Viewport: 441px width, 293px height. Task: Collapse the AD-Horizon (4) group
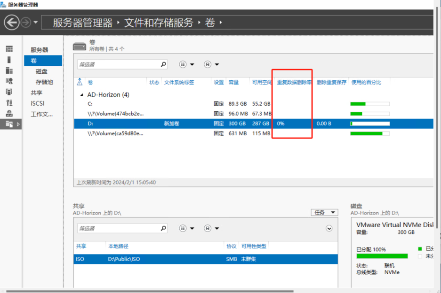pyautogui.click(x=81, y=95)
